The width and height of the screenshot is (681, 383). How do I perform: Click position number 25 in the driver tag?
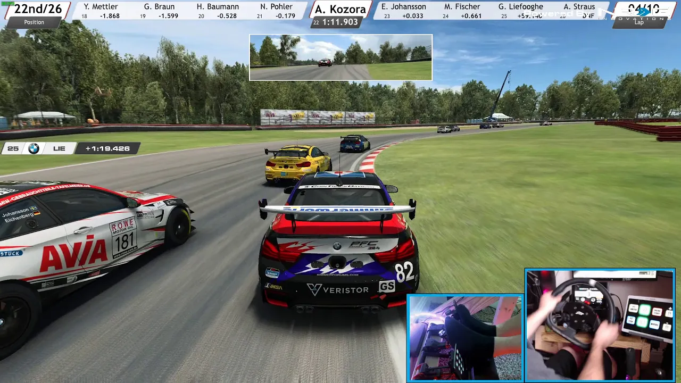pyautogui.click(x=13, y=148)
